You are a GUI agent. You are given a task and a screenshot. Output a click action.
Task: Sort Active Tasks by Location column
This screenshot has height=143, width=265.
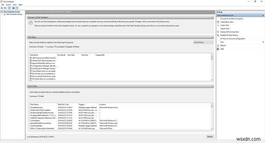coord(102,105)
